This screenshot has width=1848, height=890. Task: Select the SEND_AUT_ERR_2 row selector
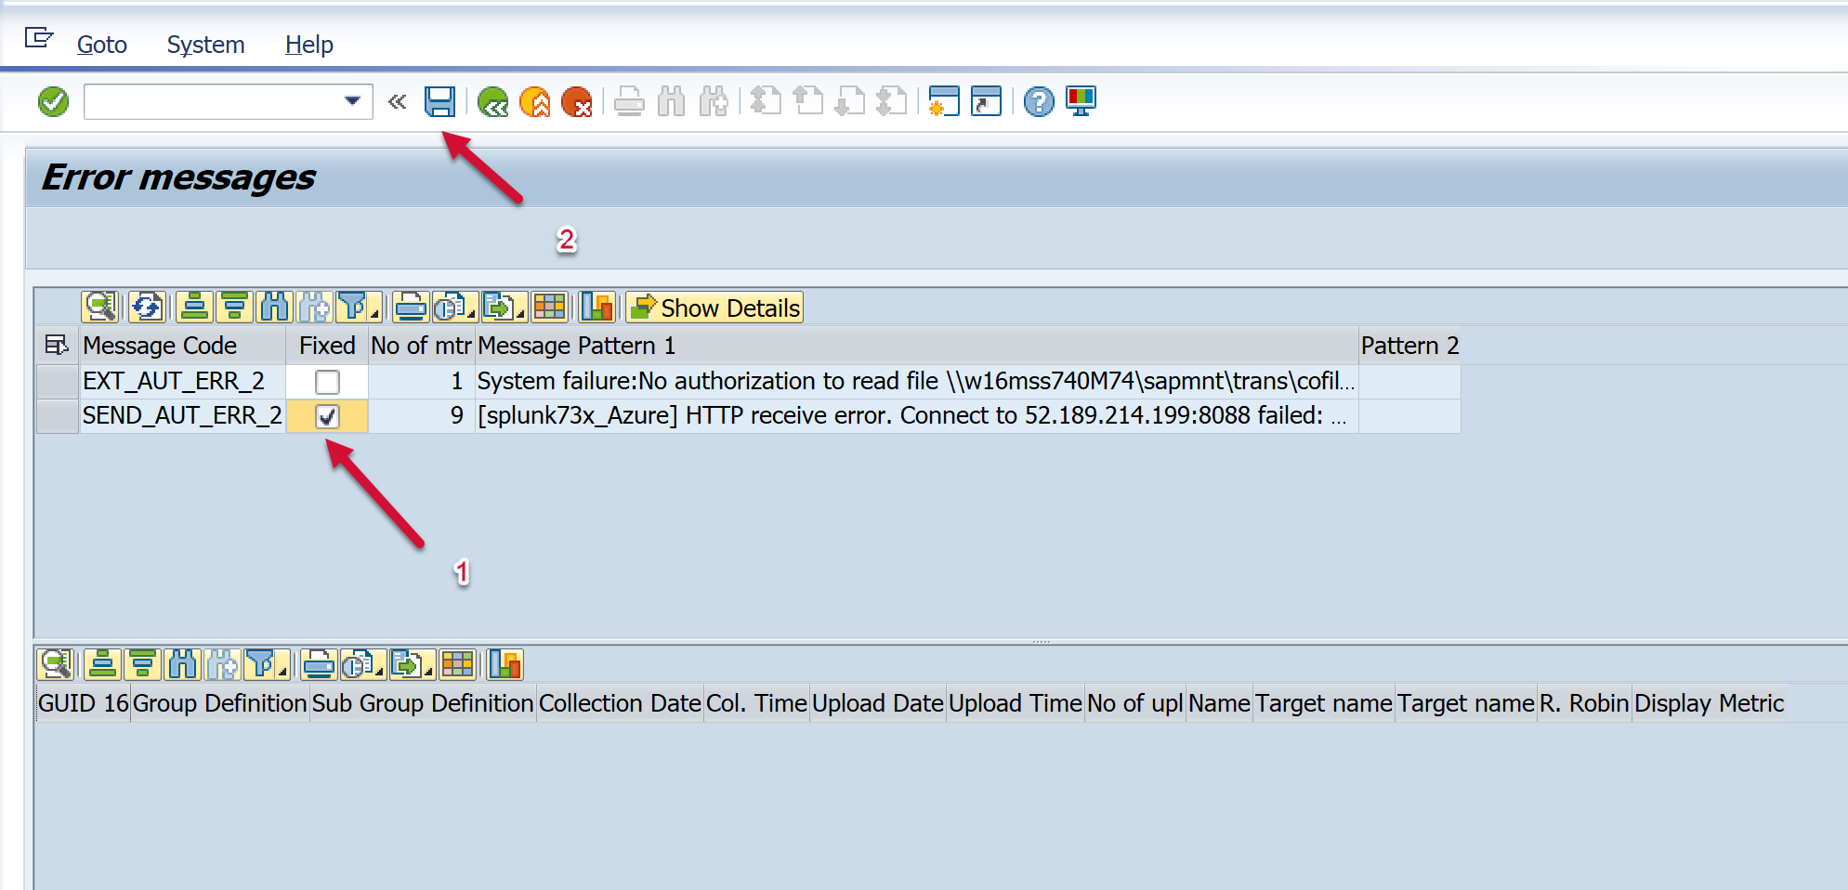pyautogui.click(x=57, y=416)
